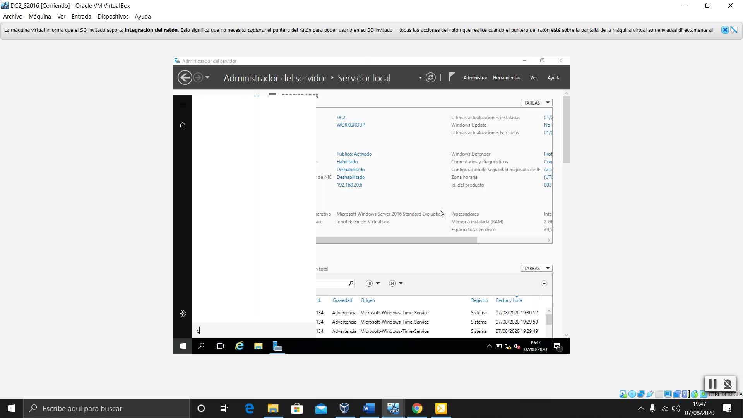Image resolution: width=743 pixels, height=418 pixels.
Task: Open Internet Explorer on the guest taskbar
Action: pyautogui.click(x=240, y=346)
